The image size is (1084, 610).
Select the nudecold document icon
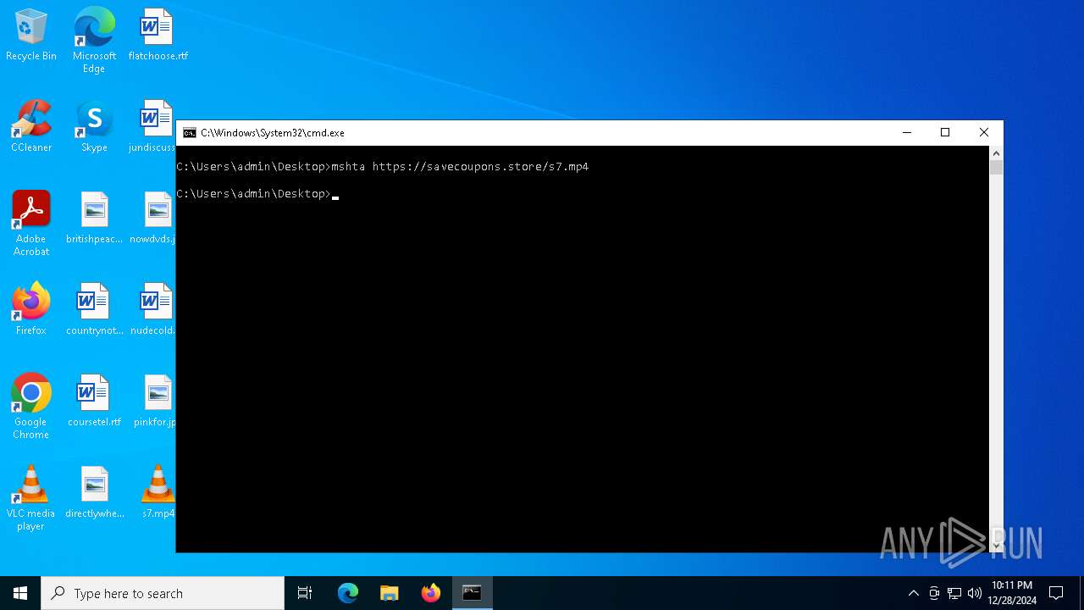tap(153, 310)
